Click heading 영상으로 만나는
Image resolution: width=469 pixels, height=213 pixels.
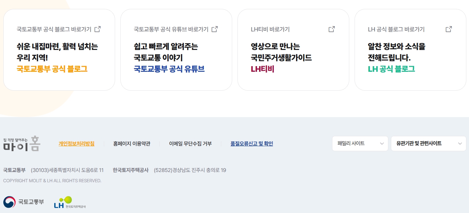(x=275, y=46)
